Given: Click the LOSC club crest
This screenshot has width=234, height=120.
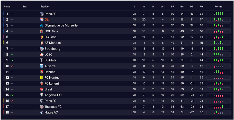Looking at the screenshot, I should pyautogui.click(x=42, y=54).
